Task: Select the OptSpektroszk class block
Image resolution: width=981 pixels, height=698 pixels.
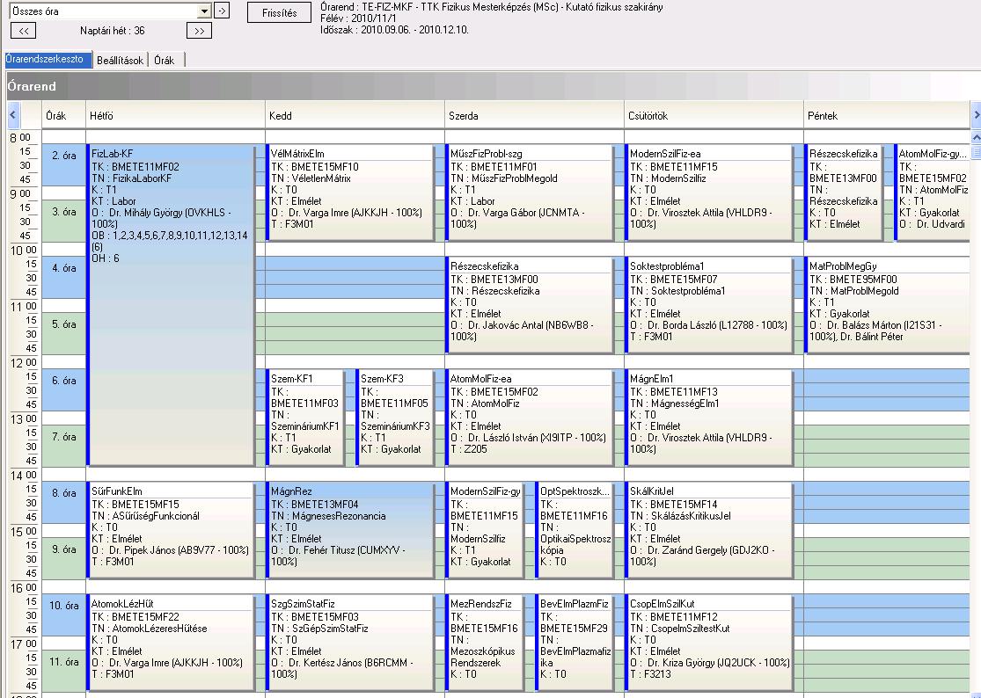Action: (575, 530)
